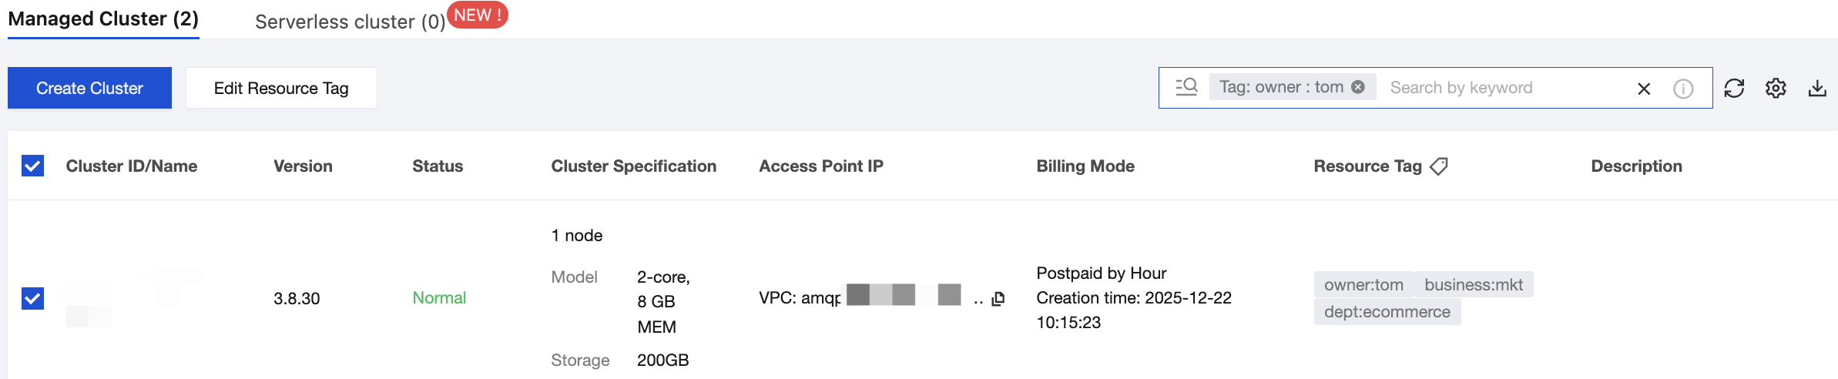Copy the VPC access point address

coord(998,299)
